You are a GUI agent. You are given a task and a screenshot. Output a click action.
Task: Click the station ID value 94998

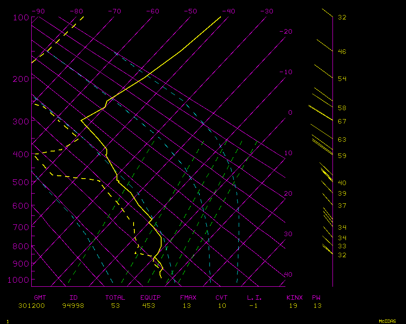(73, 306)
